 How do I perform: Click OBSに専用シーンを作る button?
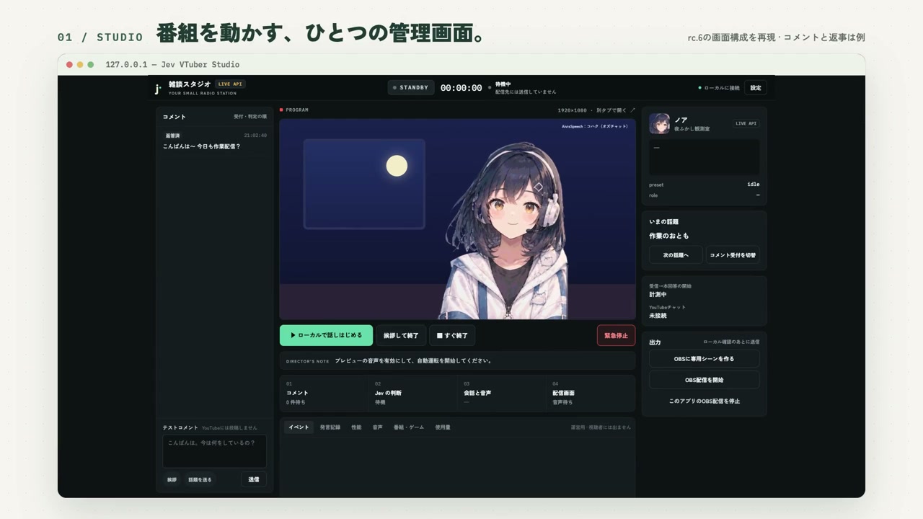[x=704, y=358]
